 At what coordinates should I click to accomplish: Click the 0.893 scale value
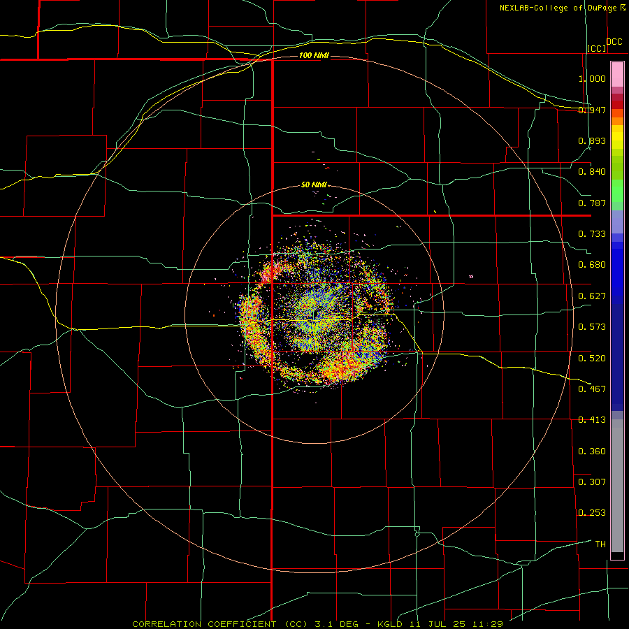(592, 140)
